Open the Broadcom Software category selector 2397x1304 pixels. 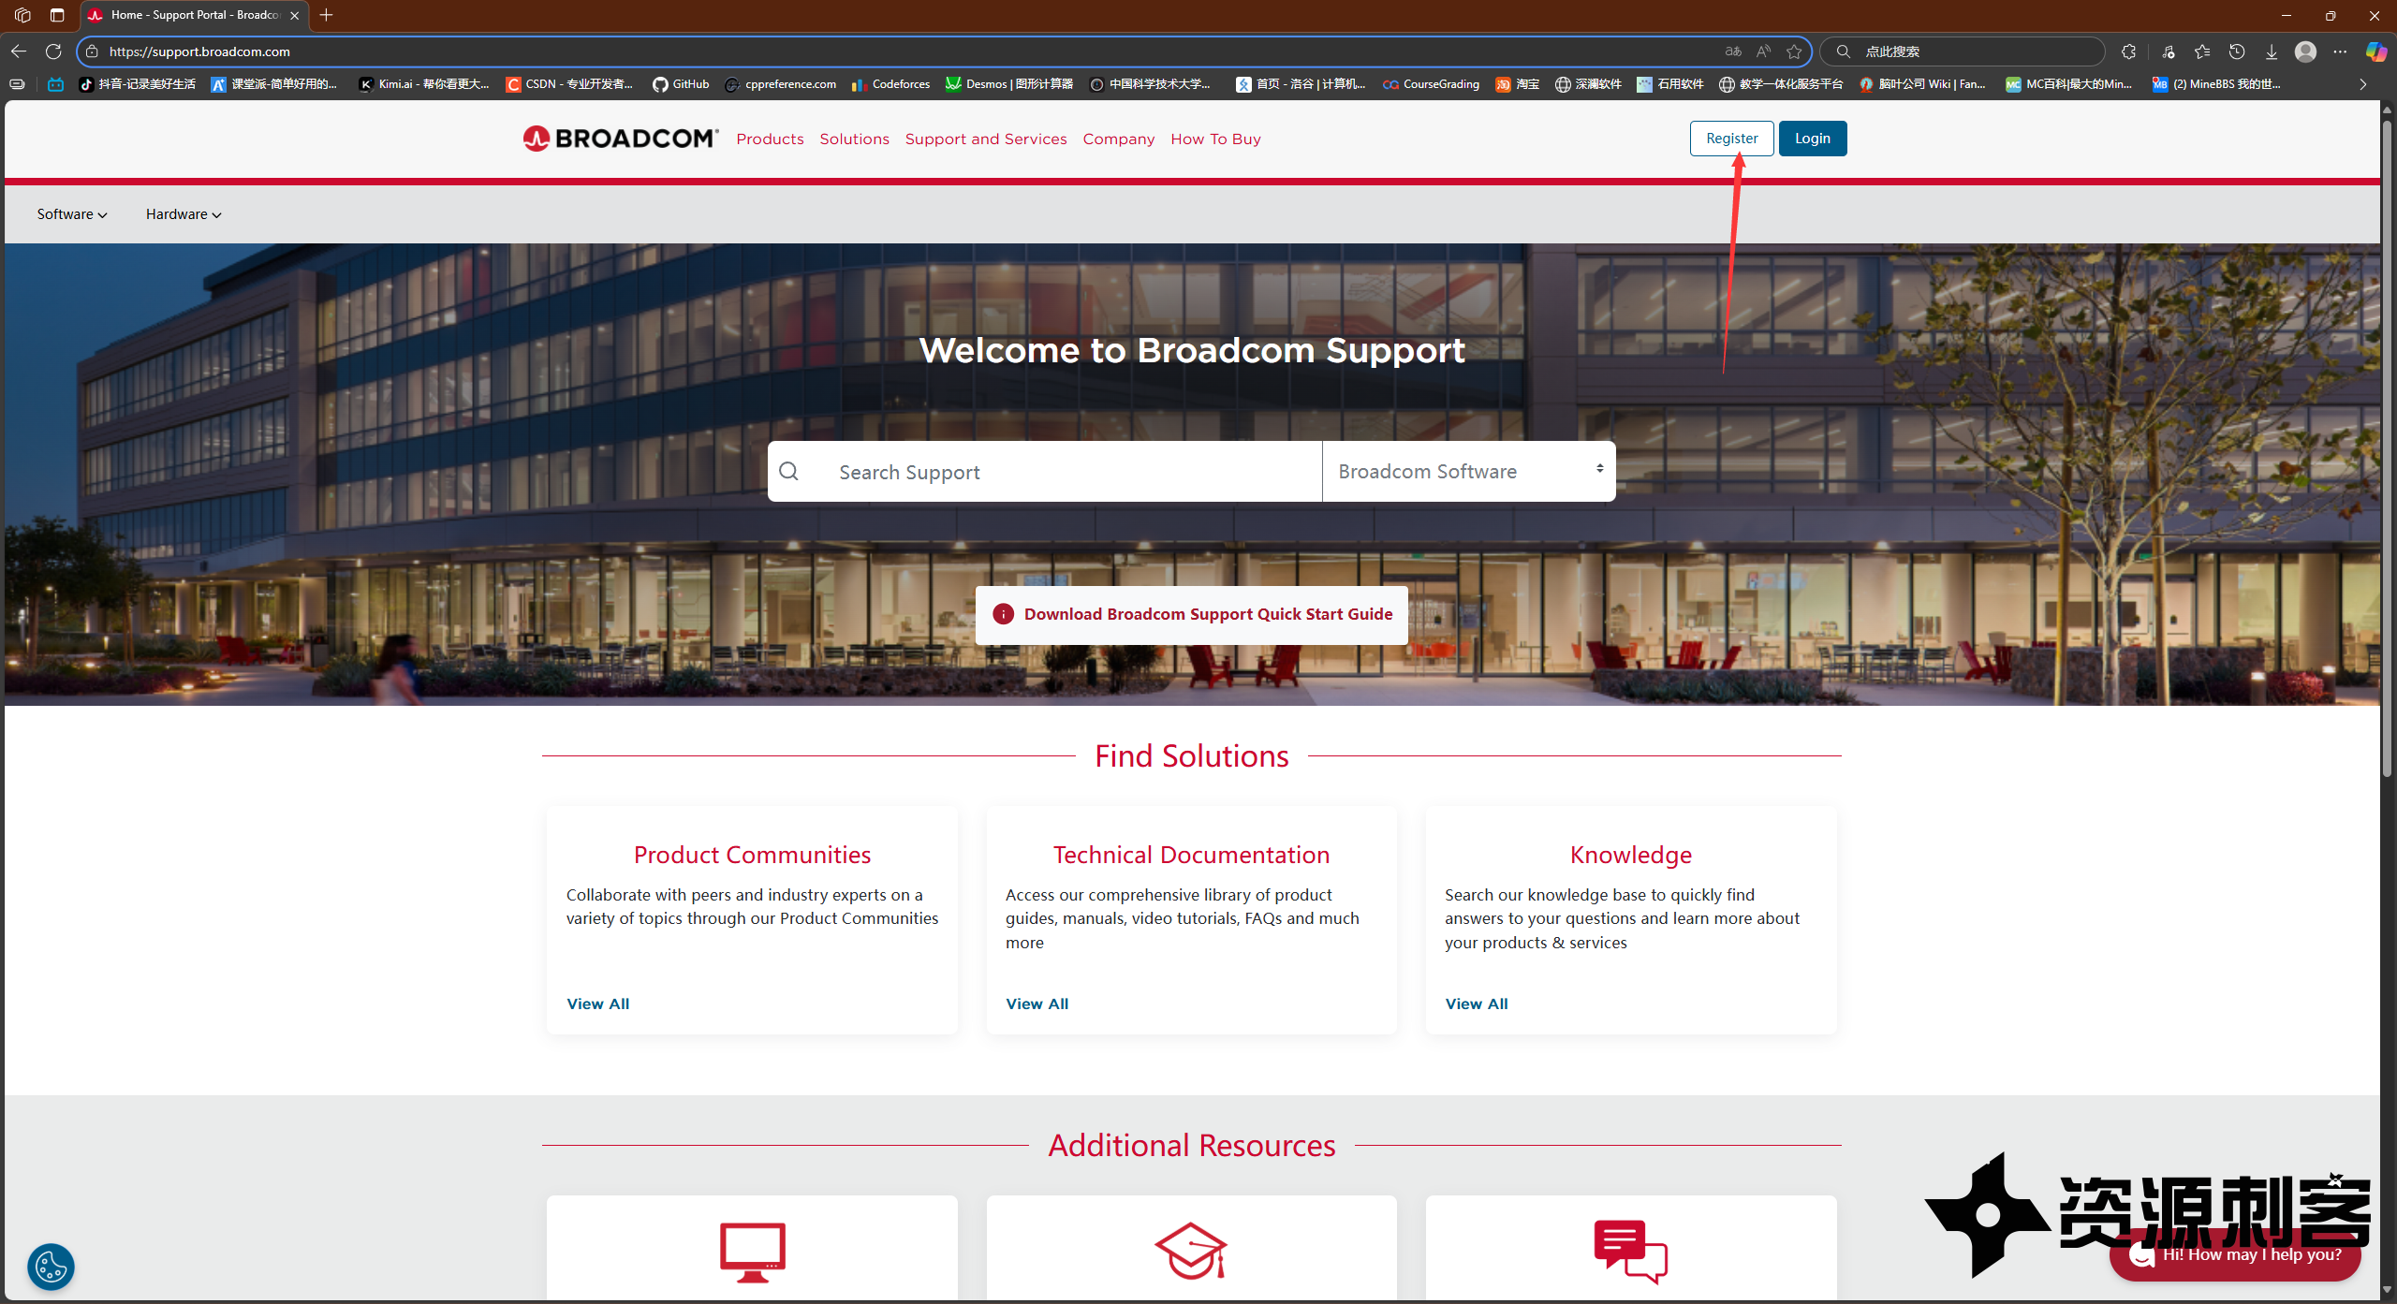coord(1468,472)
